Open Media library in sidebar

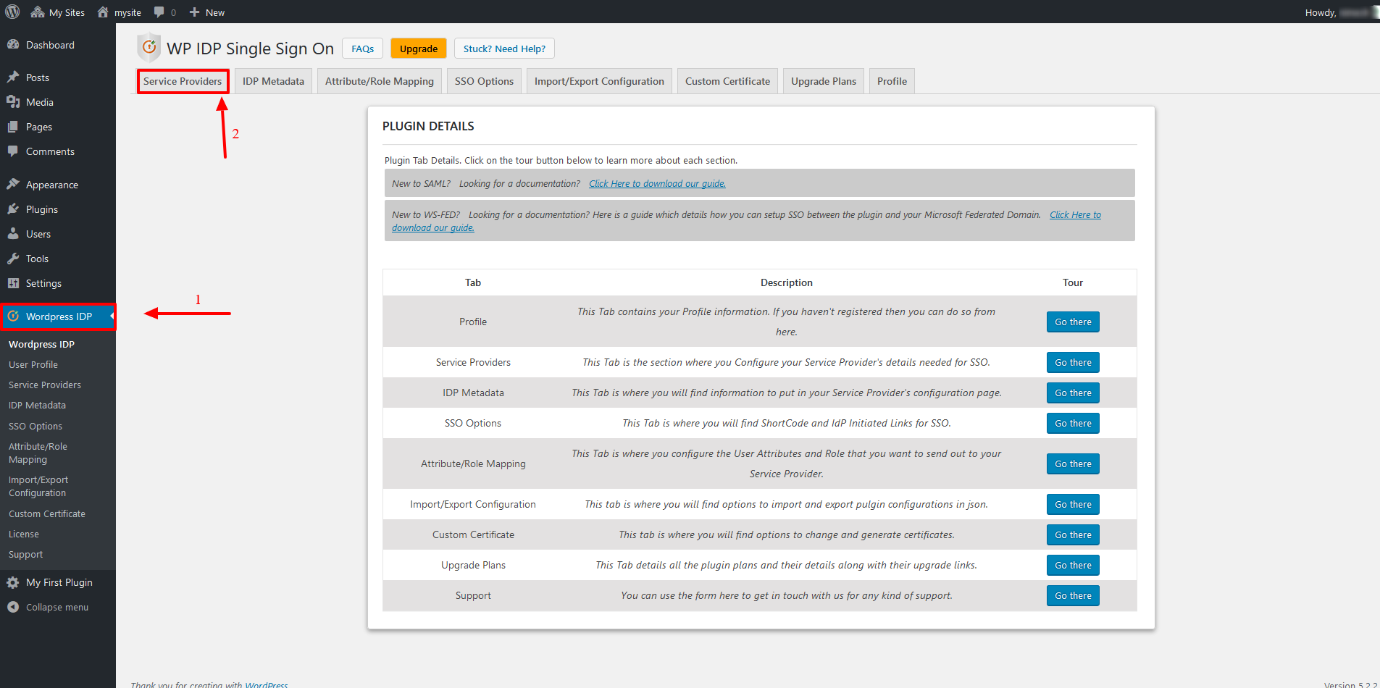(40, 102)
